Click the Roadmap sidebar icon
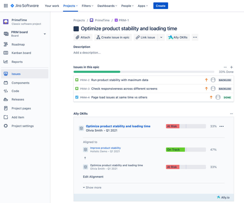244x203 pixels. coord(6,45)
